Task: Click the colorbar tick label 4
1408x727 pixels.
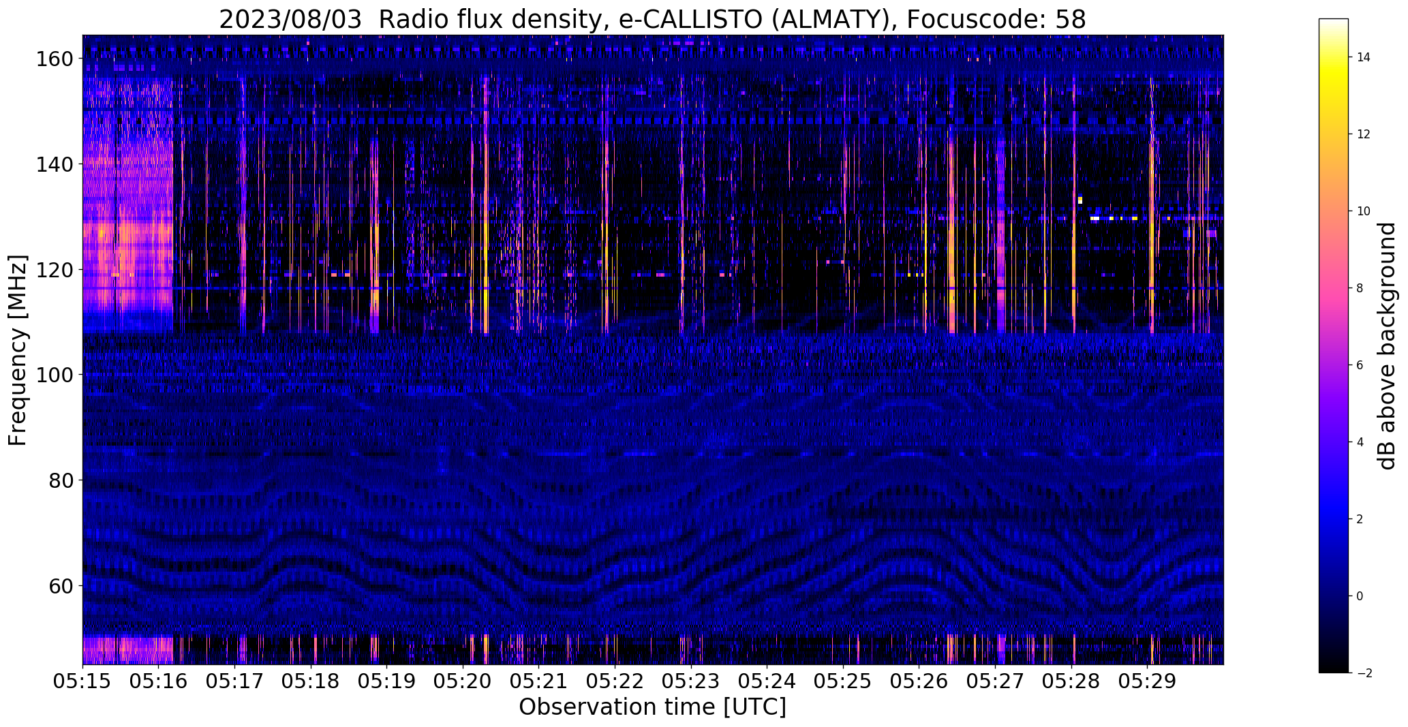Action: [1360, 443]
